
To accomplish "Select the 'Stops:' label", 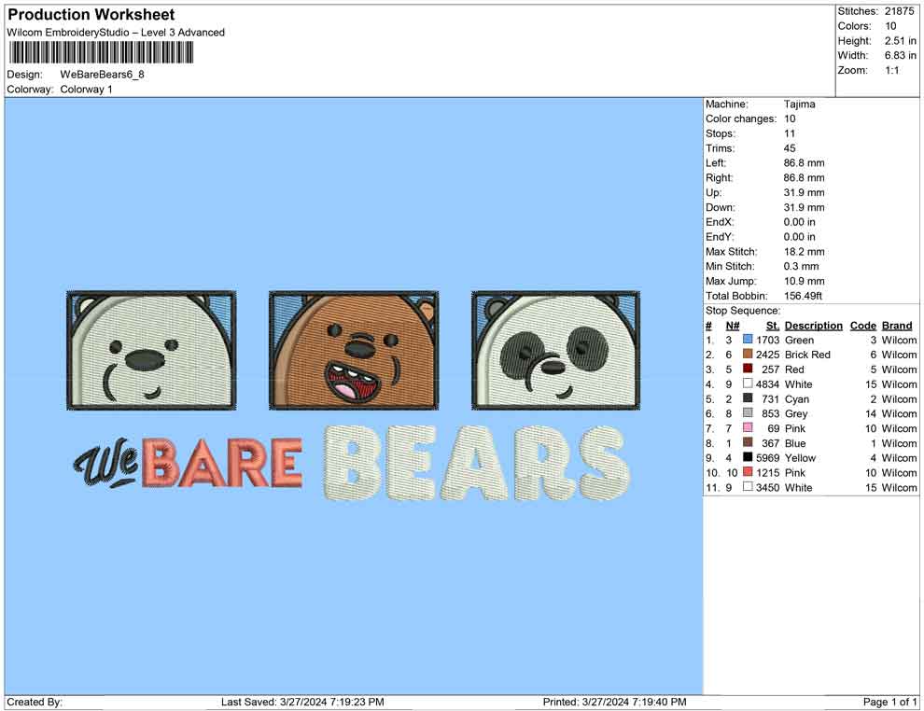I will click(721, 133).
